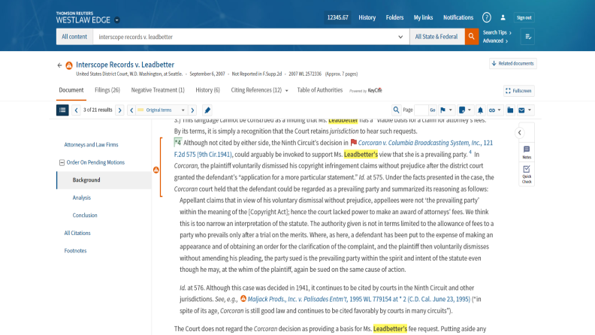Open the Westlaw Edge product dropdown arrow

point(117,20)
